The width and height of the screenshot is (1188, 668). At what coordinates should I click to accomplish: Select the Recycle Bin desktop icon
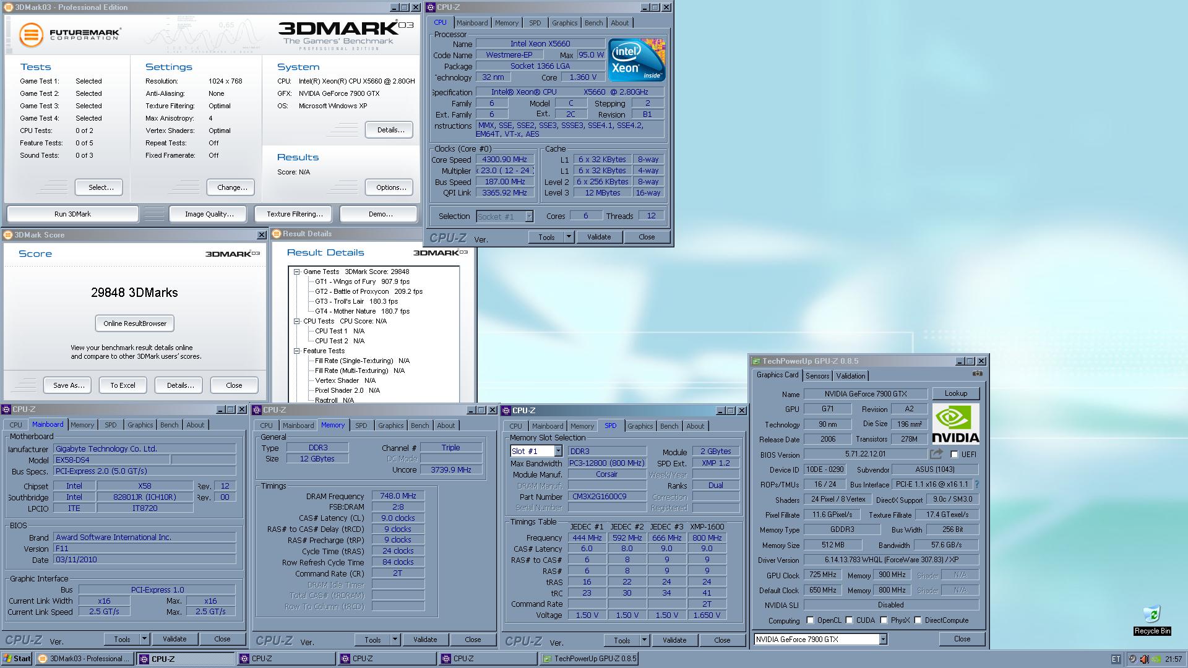[1151, 620]
